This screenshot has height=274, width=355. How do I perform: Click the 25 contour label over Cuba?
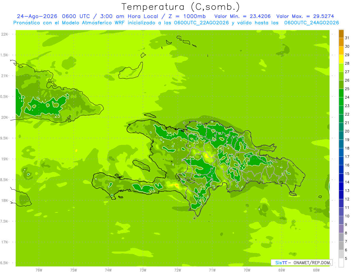57,116
